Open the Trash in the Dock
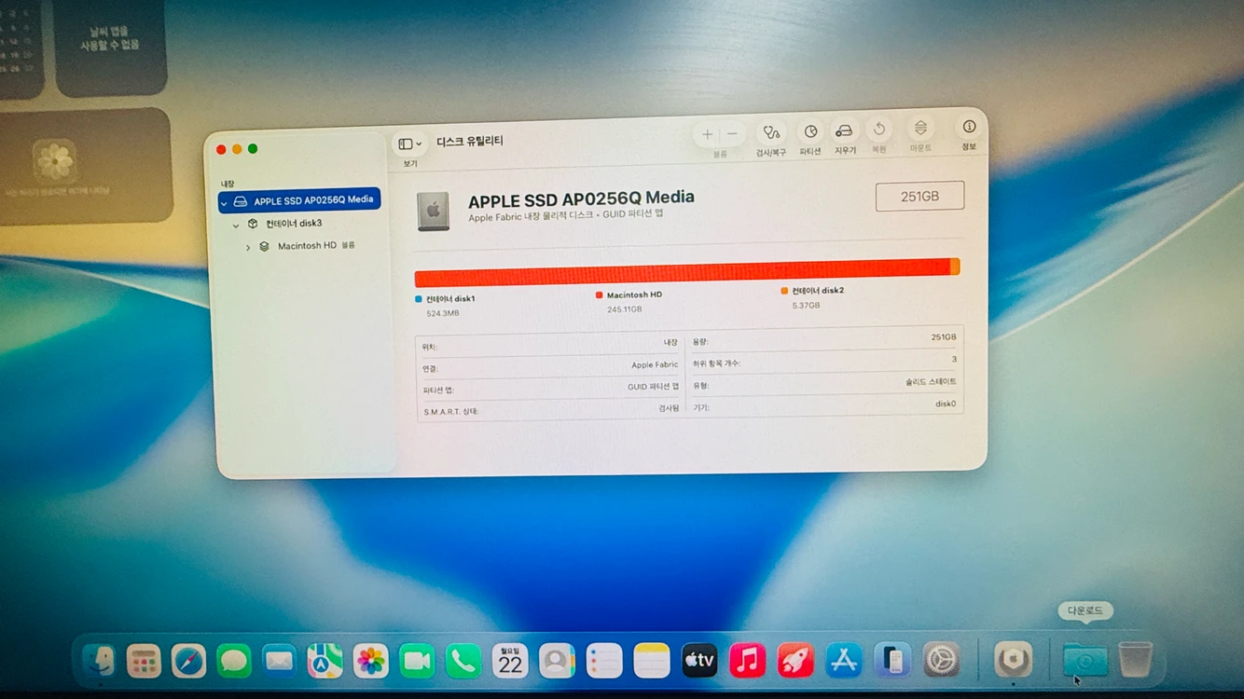 tap(1136, 660)
